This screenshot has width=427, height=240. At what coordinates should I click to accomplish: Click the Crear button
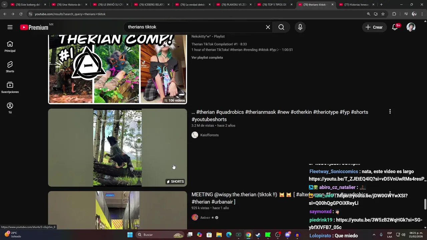tap(374, 27)
